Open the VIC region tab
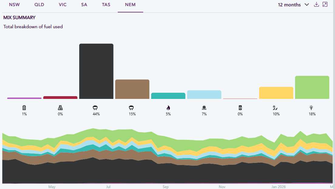 [63, 5]
